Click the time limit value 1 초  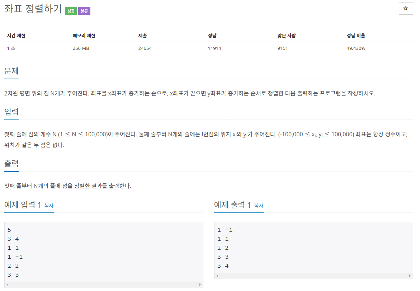point(11,48)
